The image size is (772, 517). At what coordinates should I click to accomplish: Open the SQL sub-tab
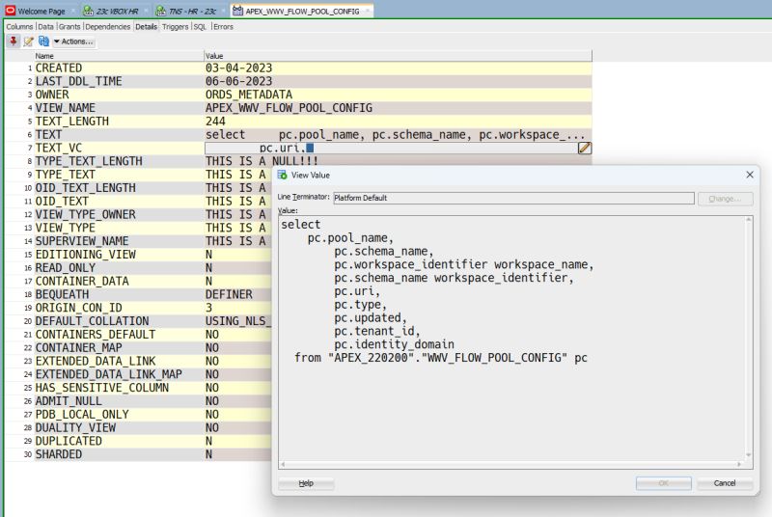pos(200,27)
